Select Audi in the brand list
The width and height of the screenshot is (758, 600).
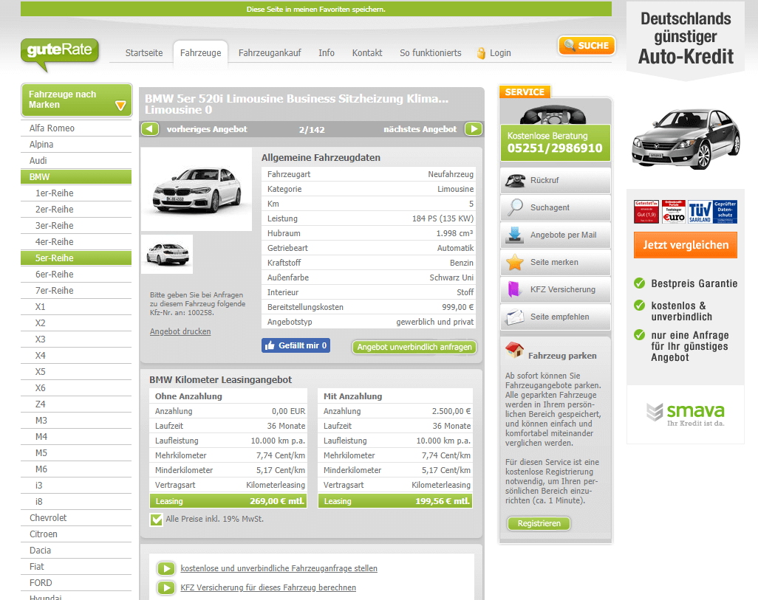(x=76, y=161)
